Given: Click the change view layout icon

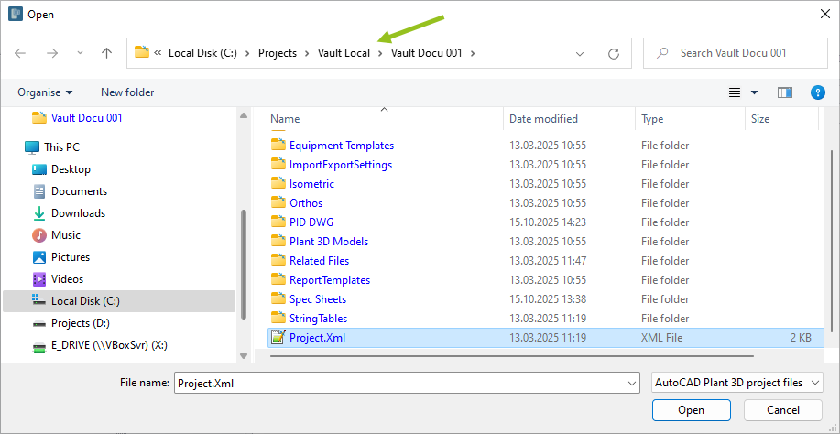Looking at the screenshot, I should (x=735, y=92).
